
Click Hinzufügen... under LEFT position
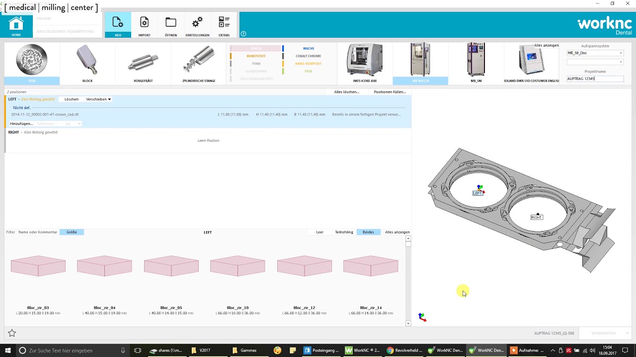pyautogui.click(x=21, y=123)
